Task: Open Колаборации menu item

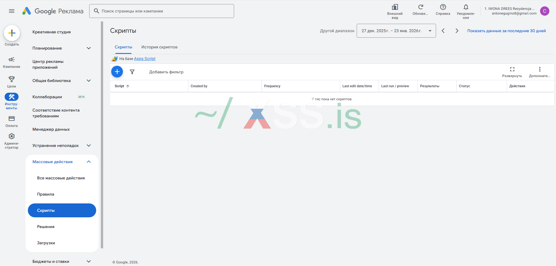Action: (47, 97)
